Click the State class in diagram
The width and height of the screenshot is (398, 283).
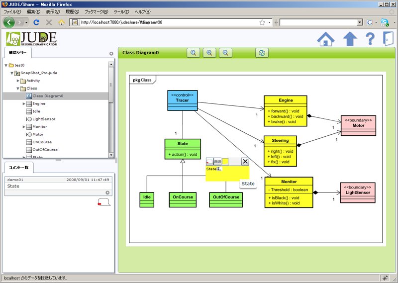coord(183,149)
